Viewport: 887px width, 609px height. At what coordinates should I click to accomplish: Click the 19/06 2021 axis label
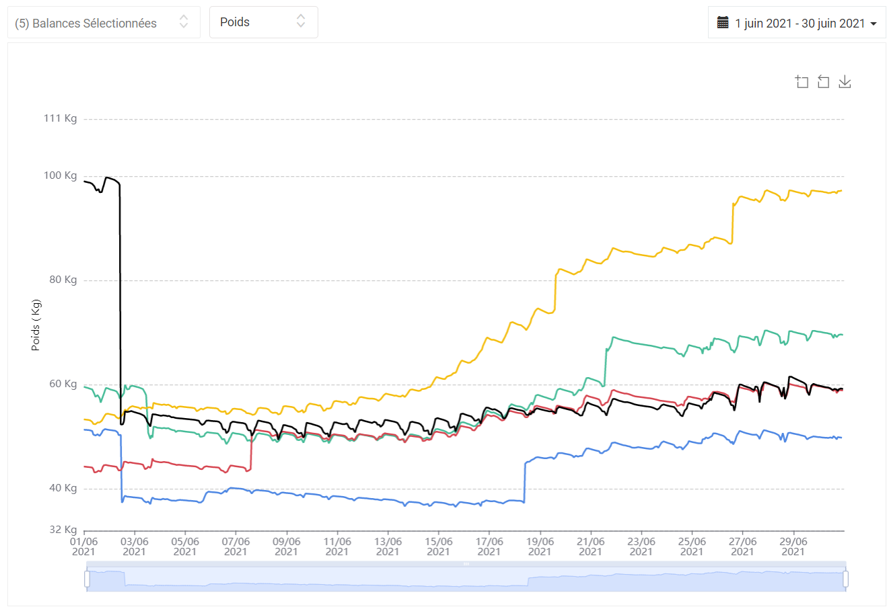540,546
